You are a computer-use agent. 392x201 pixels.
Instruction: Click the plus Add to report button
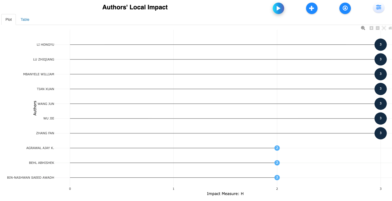(x=312, y=8)
